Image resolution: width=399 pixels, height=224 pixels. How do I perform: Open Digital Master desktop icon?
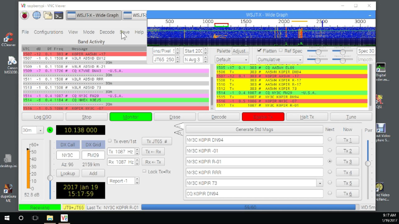click(381, 72)
